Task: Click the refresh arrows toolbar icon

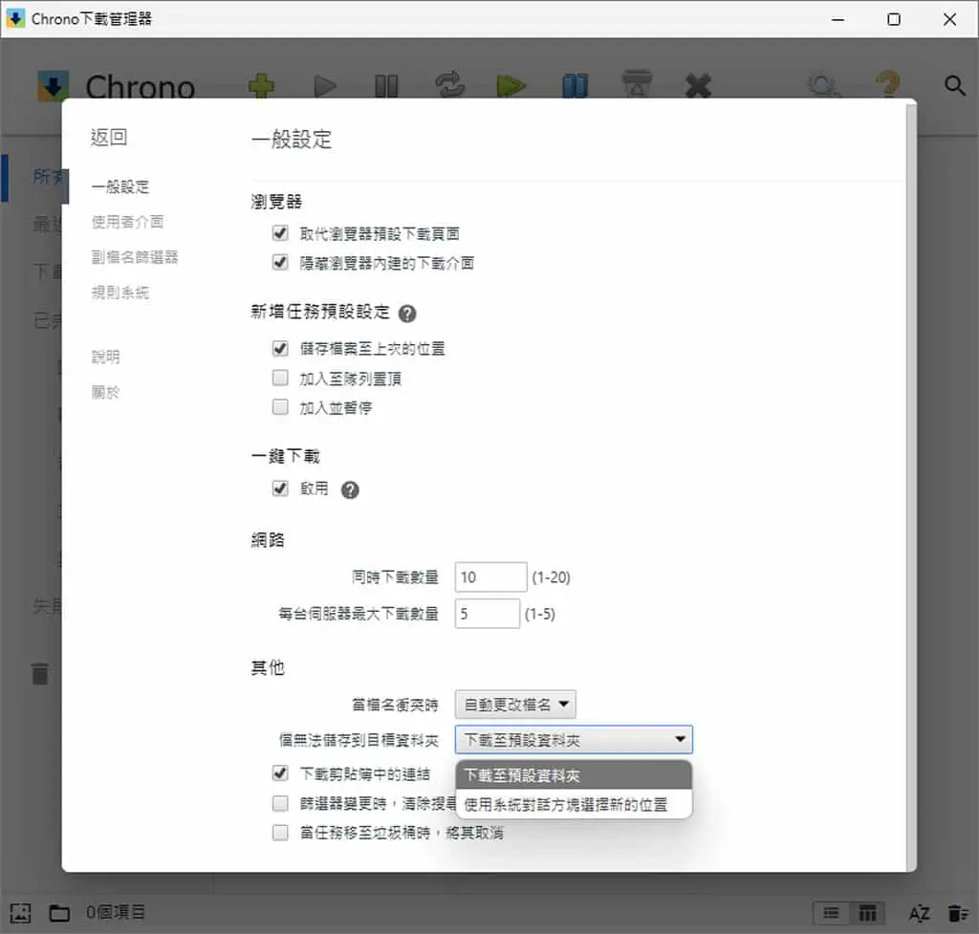Action: click(x=450, y=85)
